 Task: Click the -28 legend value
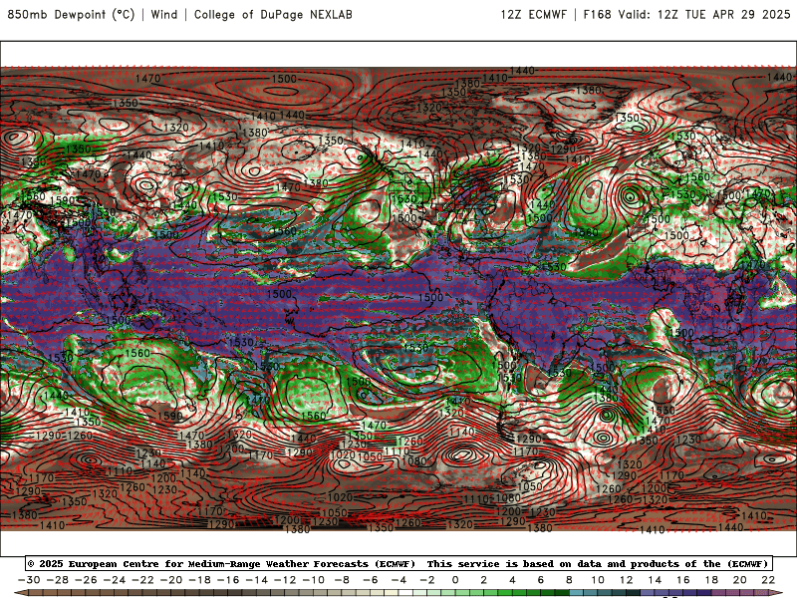click(57, 580)
